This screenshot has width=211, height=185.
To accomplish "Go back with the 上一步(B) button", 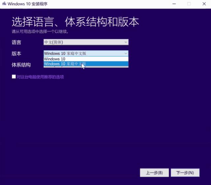I will point(154,172).
